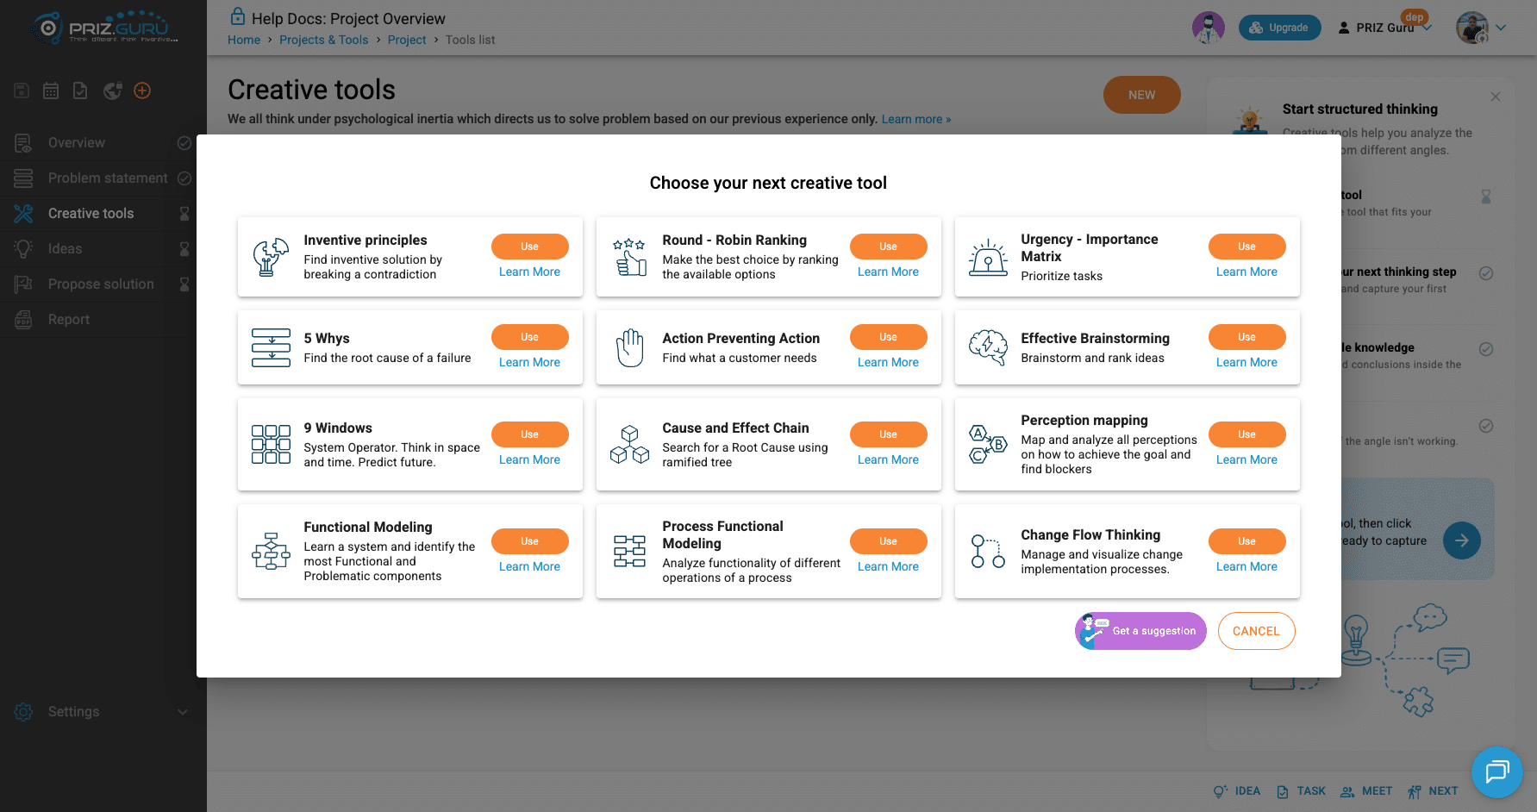This screenshot has width=1537, height=812.
Task: Go to Projects & Tools breadcrumb
Action: point(323,40)
